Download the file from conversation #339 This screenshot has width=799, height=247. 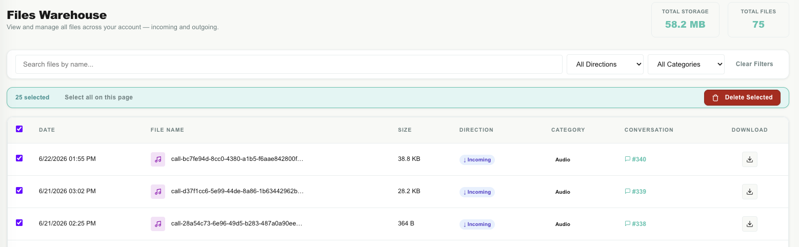click(749, 192)
